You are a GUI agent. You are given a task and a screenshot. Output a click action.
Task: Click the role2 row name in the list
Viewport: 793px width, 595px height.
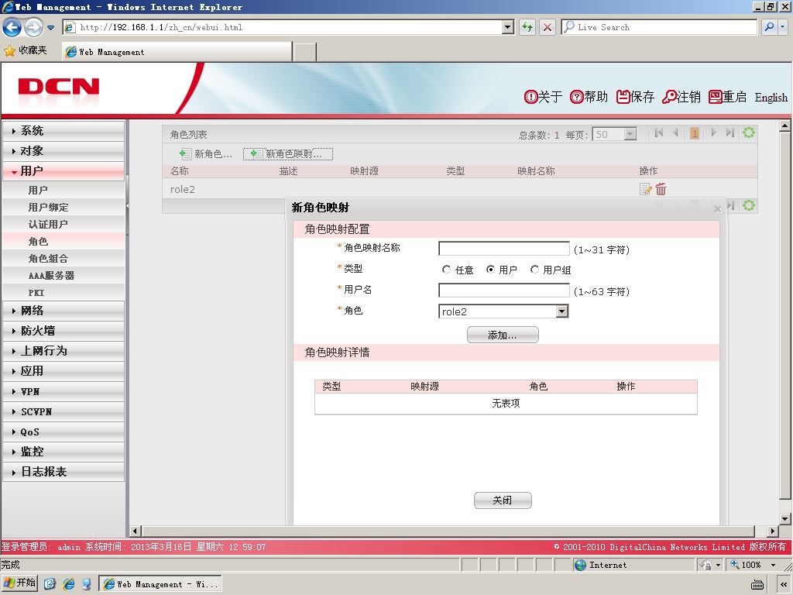coord(183,189)
